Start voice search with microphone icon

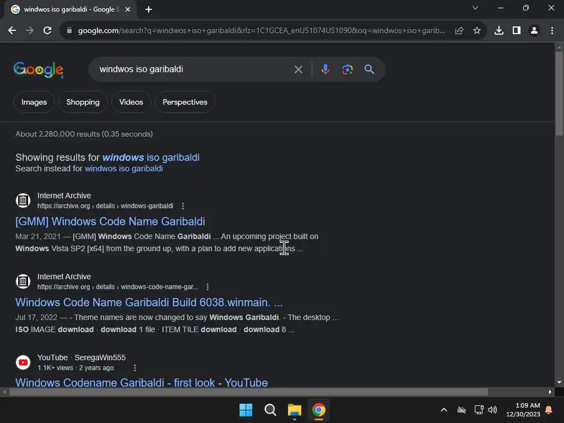(325, 69)
